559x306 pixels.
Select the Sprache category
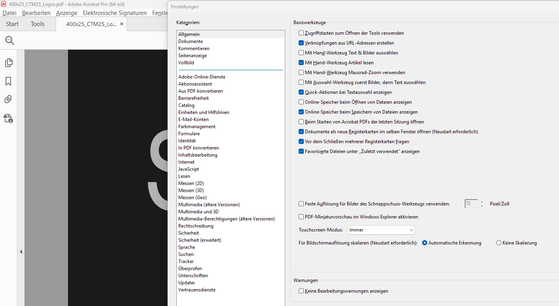click(231, 247)
